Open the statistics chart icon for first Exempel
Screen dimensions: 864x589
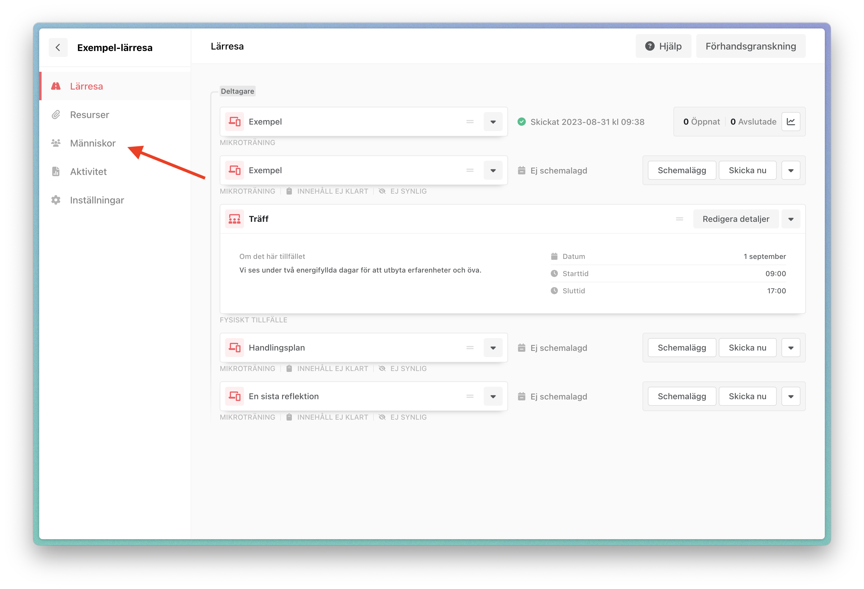click(x=791, y=122)
